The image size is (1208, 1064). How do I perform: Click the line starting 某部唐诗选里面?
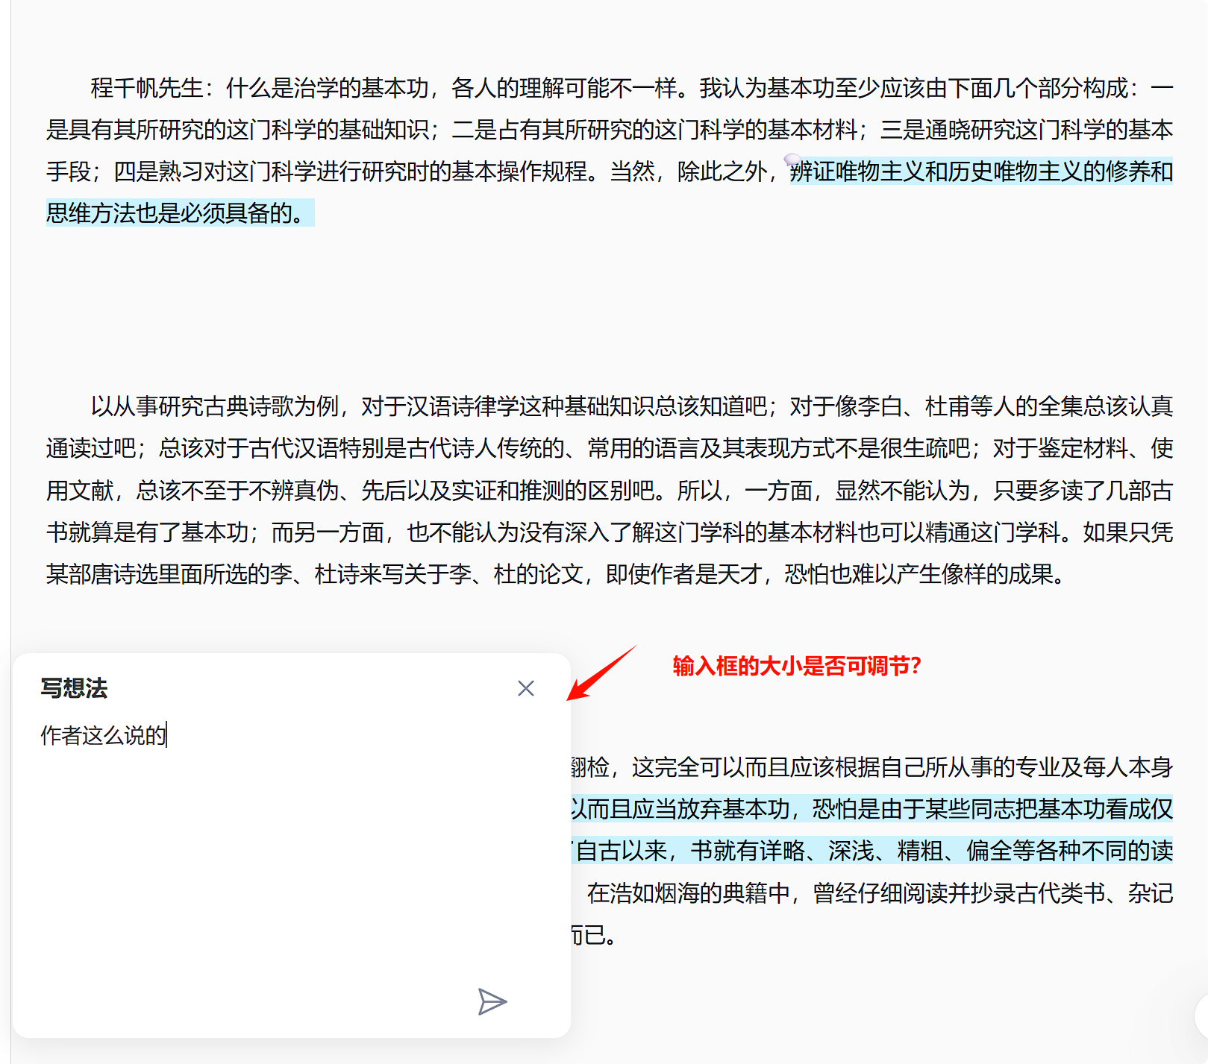click(555, 574)
